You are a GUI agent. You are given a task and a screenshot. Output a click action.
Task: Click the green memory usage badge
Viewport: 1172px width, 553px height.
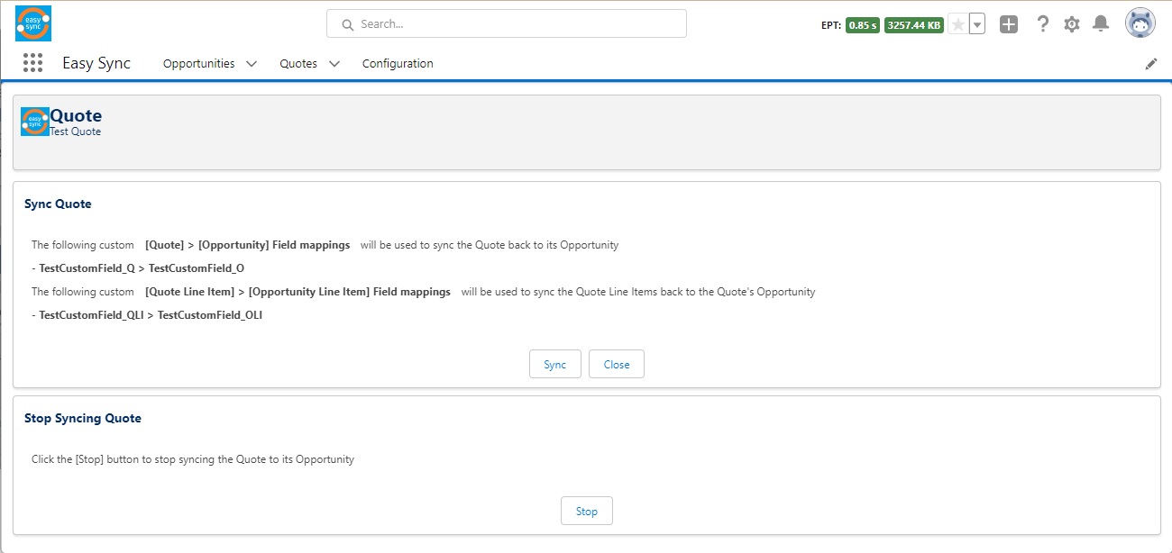coord(912,24)
